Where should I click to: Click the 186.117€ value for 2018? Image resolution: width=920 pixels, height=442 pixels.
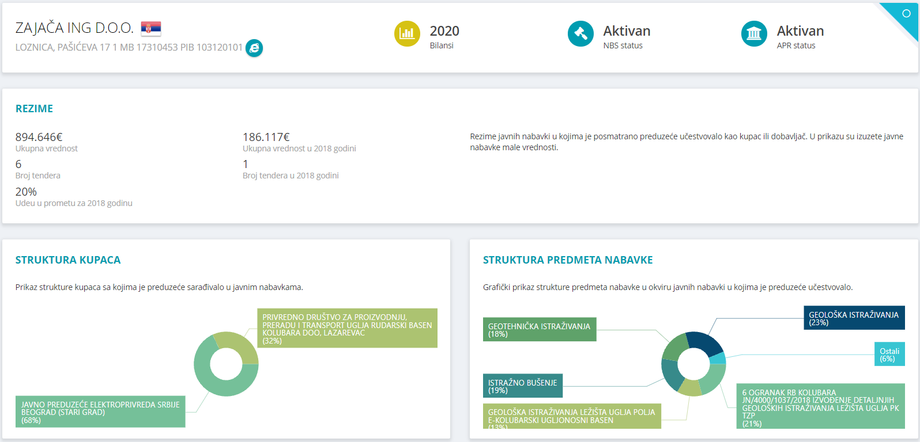(x=266, y=137)
